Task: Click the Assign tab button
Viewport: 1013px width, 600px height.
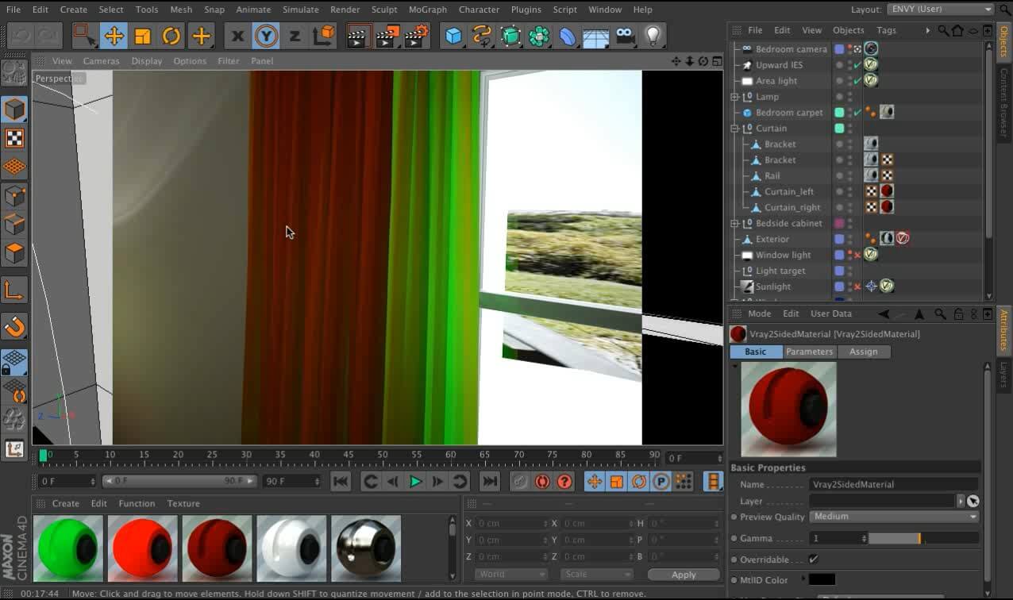Action: click(x=863, y=352)
